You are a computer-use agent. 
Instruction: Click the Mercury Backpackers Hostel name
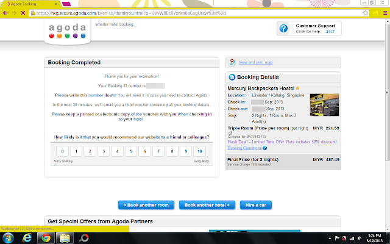pos(261,88)
